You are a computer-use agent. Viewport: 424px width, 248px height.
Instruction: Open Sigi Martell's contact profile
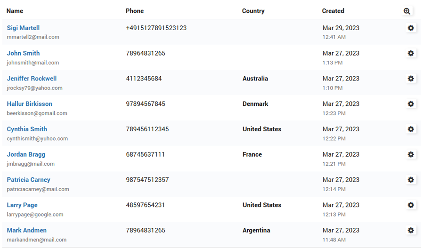[23, 28]
